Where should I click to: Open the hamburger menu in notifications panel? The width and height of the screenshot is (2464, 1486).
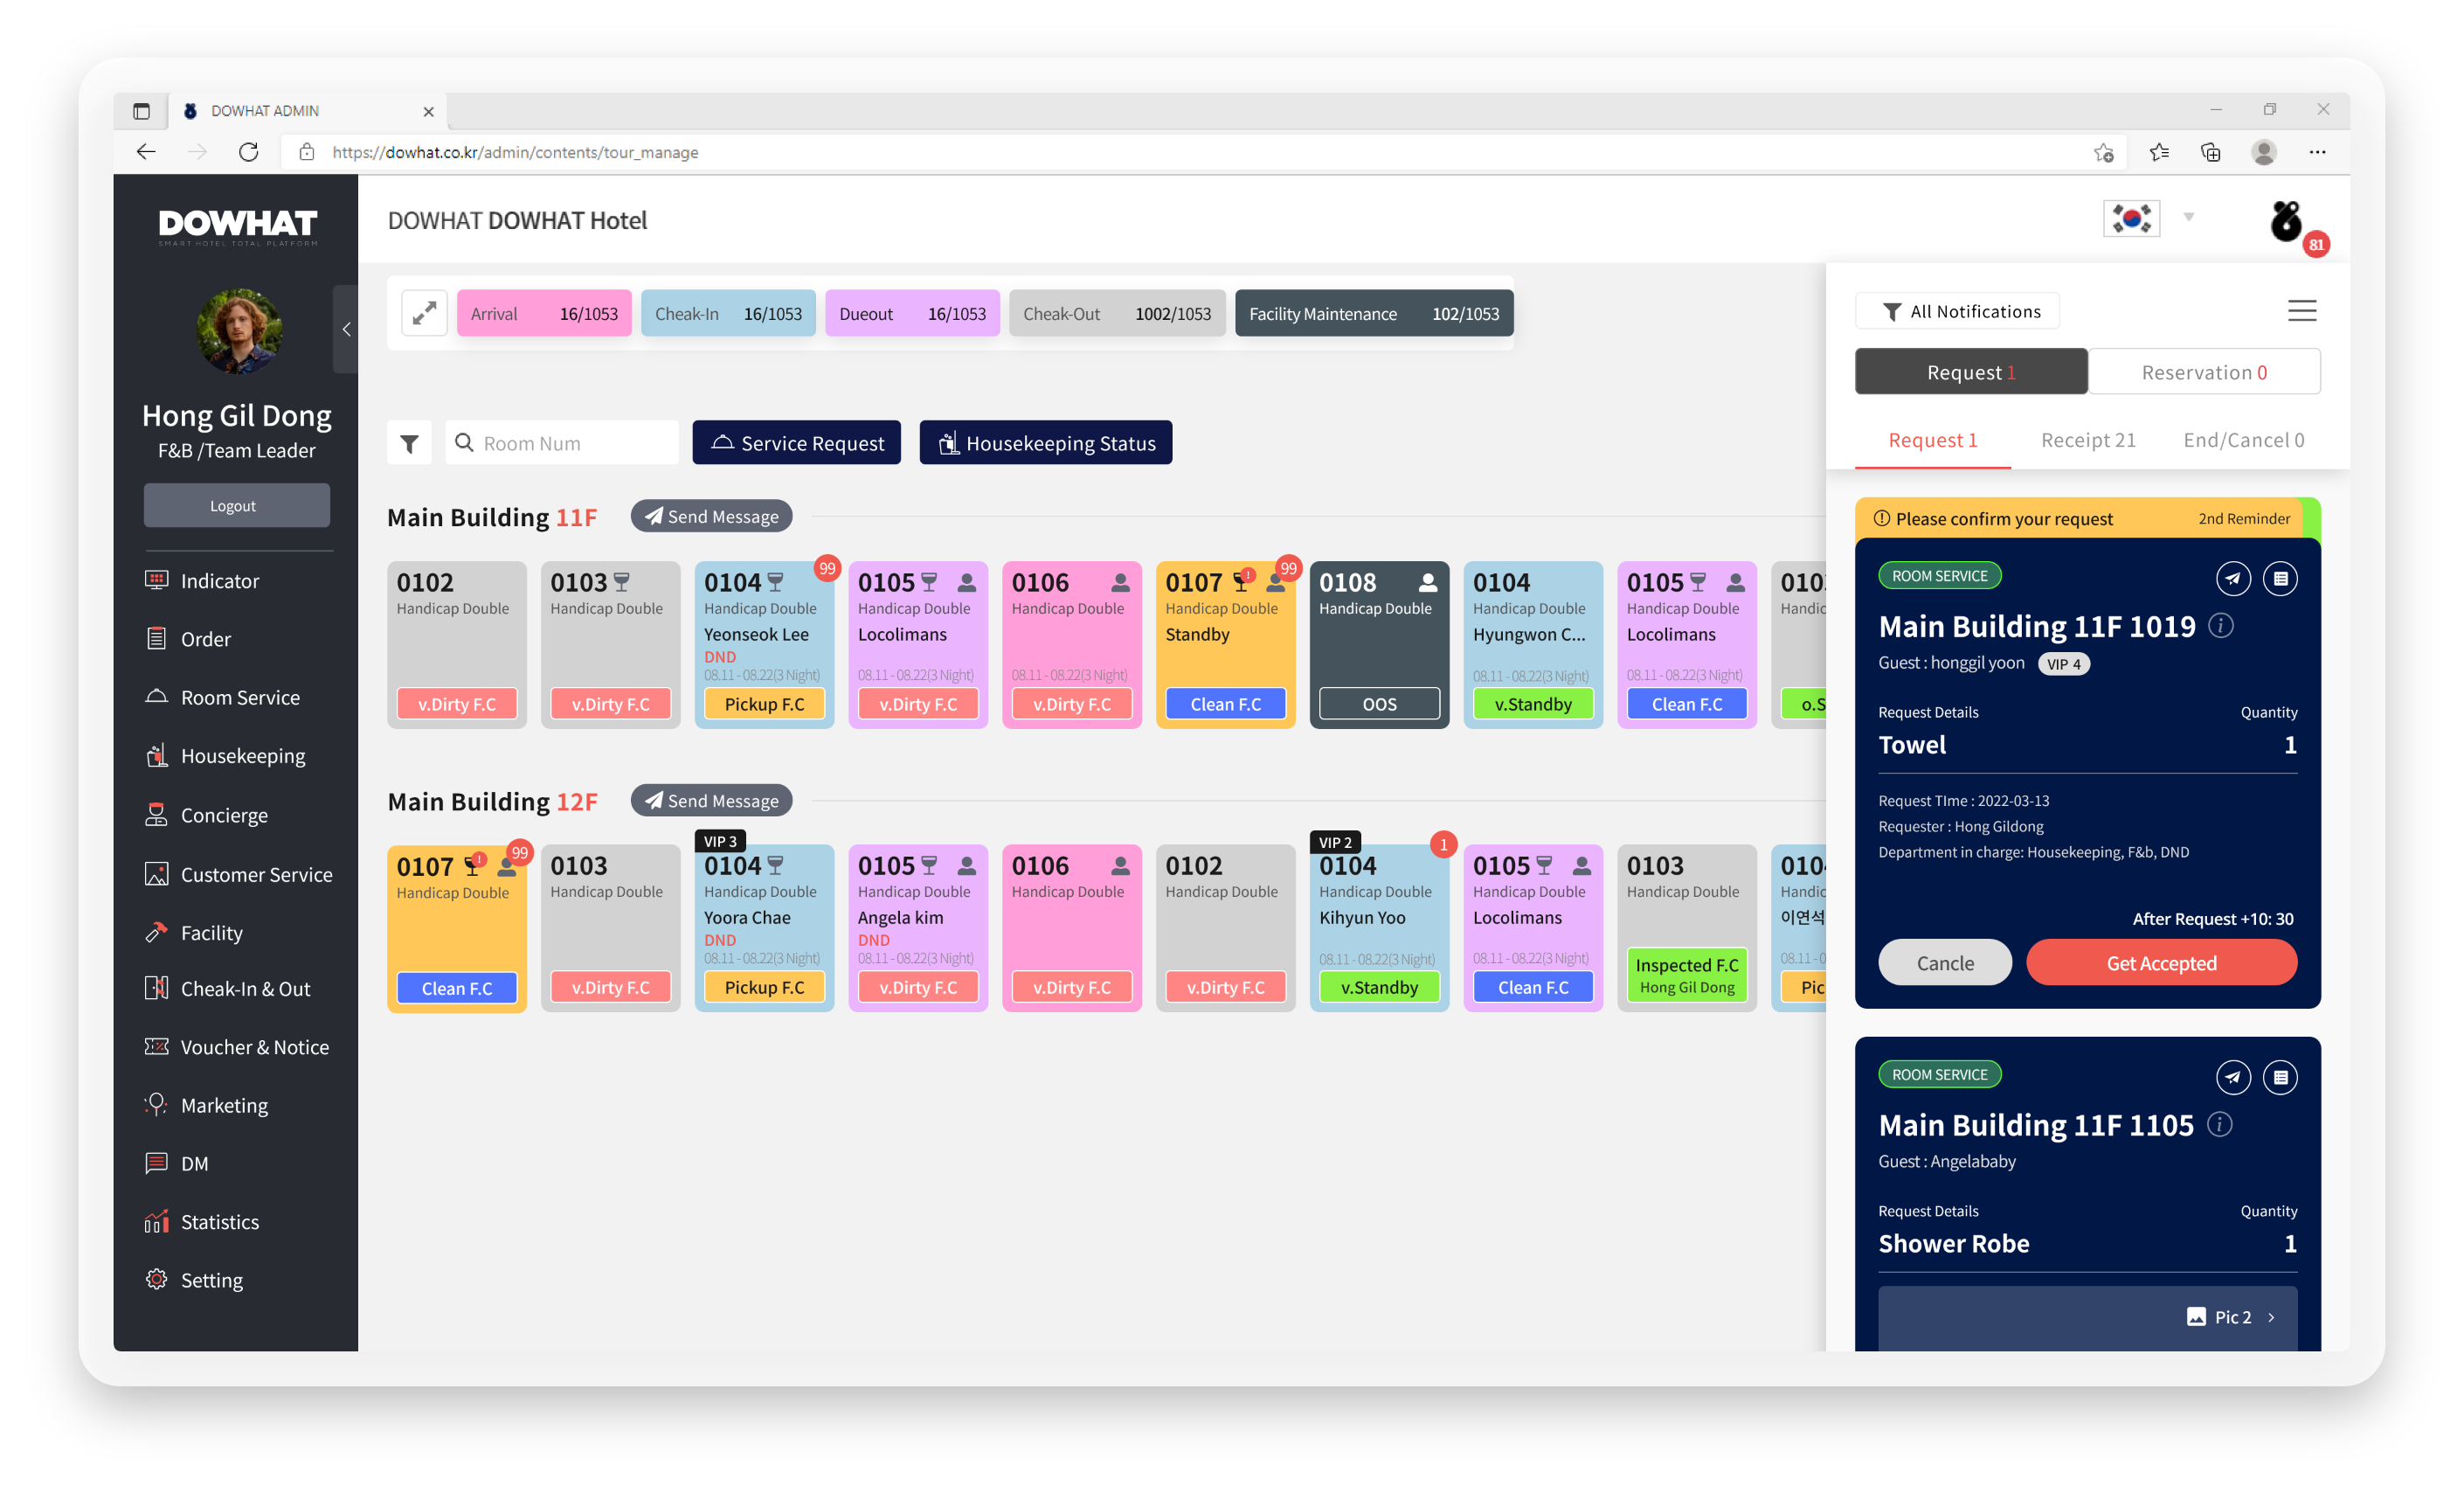click(x=2301, y=311)
